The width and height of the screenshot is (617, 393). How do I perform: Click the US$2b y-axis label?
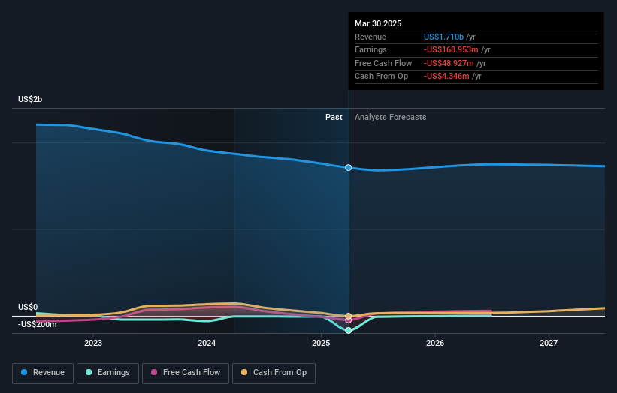(x=30, y=99)
